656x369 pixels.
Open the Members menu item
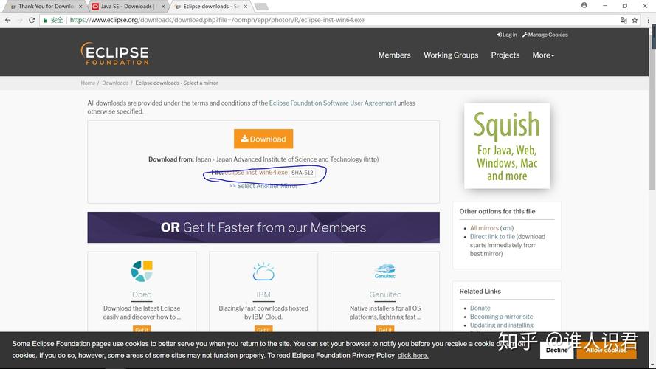(394, 55)
